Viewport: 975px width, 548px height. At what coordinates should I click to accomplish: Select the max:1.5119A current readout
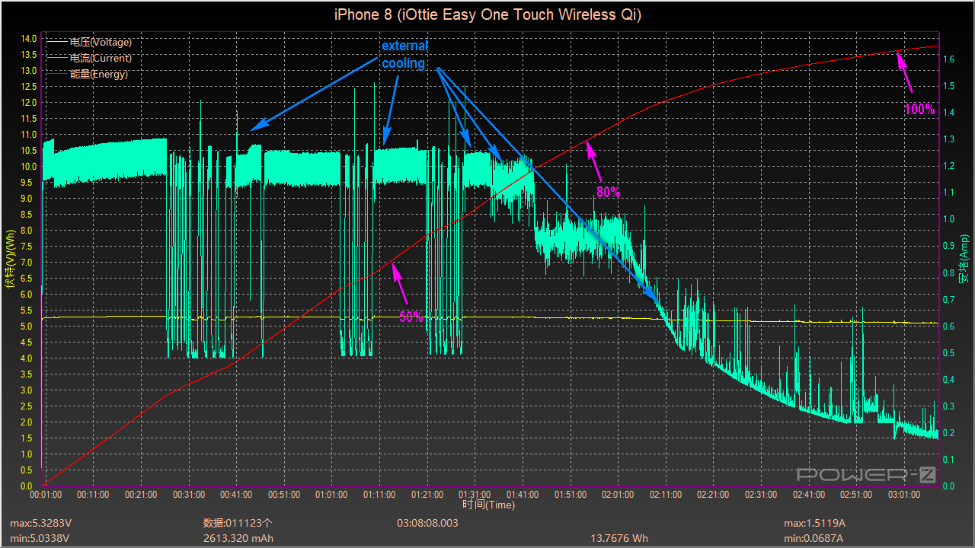(814, 524)
